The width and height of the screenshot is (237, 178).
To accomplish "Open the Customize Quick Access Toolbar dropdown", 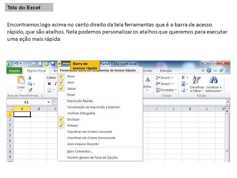I will [x=59, y=64].
